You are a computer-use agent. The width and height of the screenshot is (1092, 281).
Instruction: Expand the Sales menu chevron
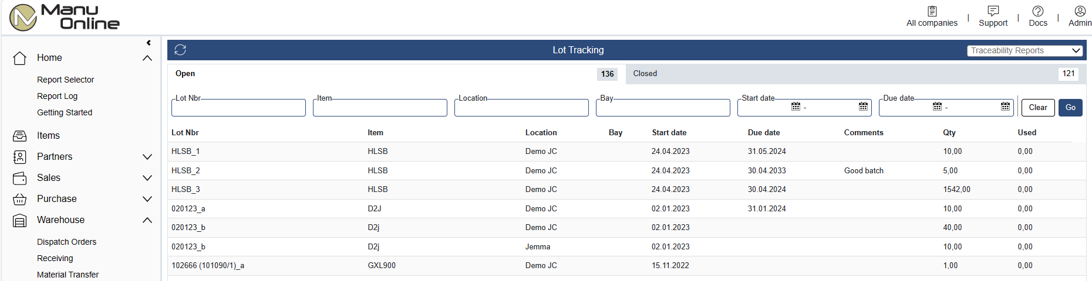(147, 178)
